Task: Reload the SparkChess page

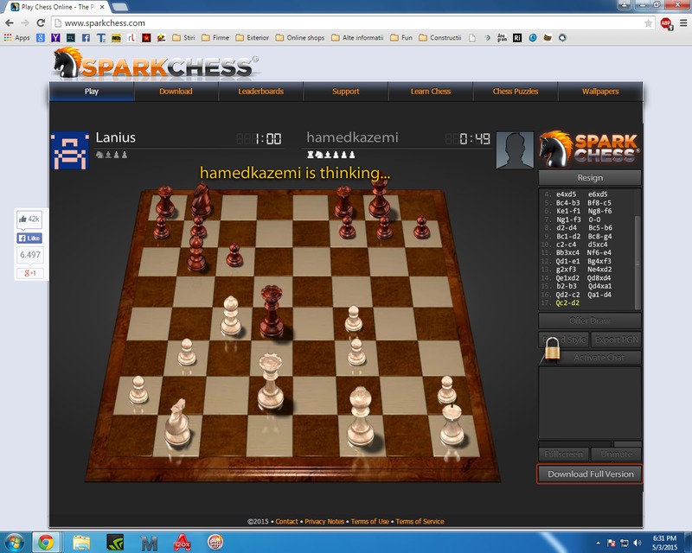Action: pyautogui.click(x=41, y=23)
